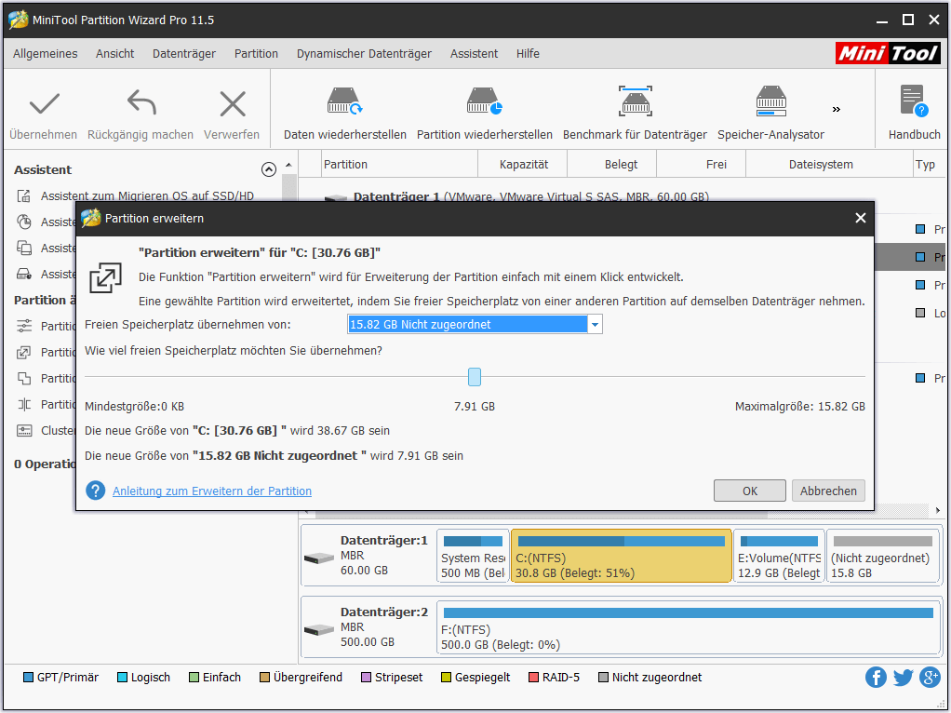Click the Übergreifend legend swatch

click(x=264, y=678)
